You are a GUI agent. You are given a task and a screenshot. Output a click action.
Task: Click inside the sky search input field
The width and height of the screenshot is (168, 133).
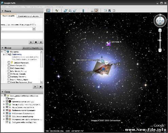tap(17, 29)
